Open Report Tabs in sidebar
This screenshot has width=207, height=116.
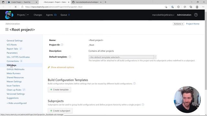12,49
